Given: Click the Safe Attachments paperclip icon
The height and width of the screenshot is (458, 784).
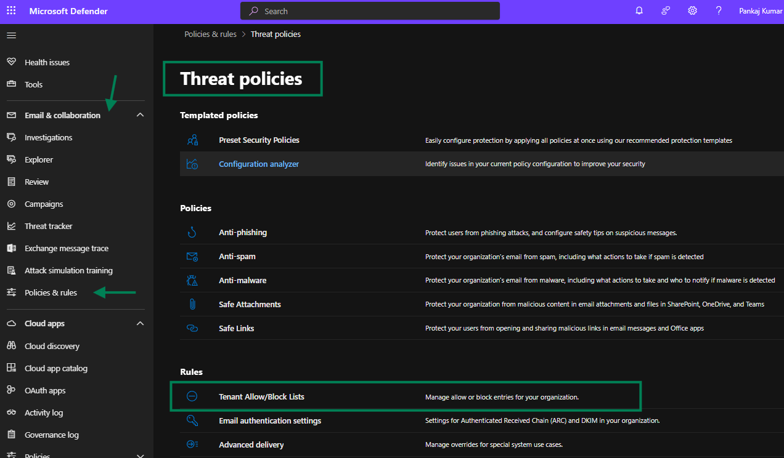Looking at the screenshot, I should [x=192, y=304].
